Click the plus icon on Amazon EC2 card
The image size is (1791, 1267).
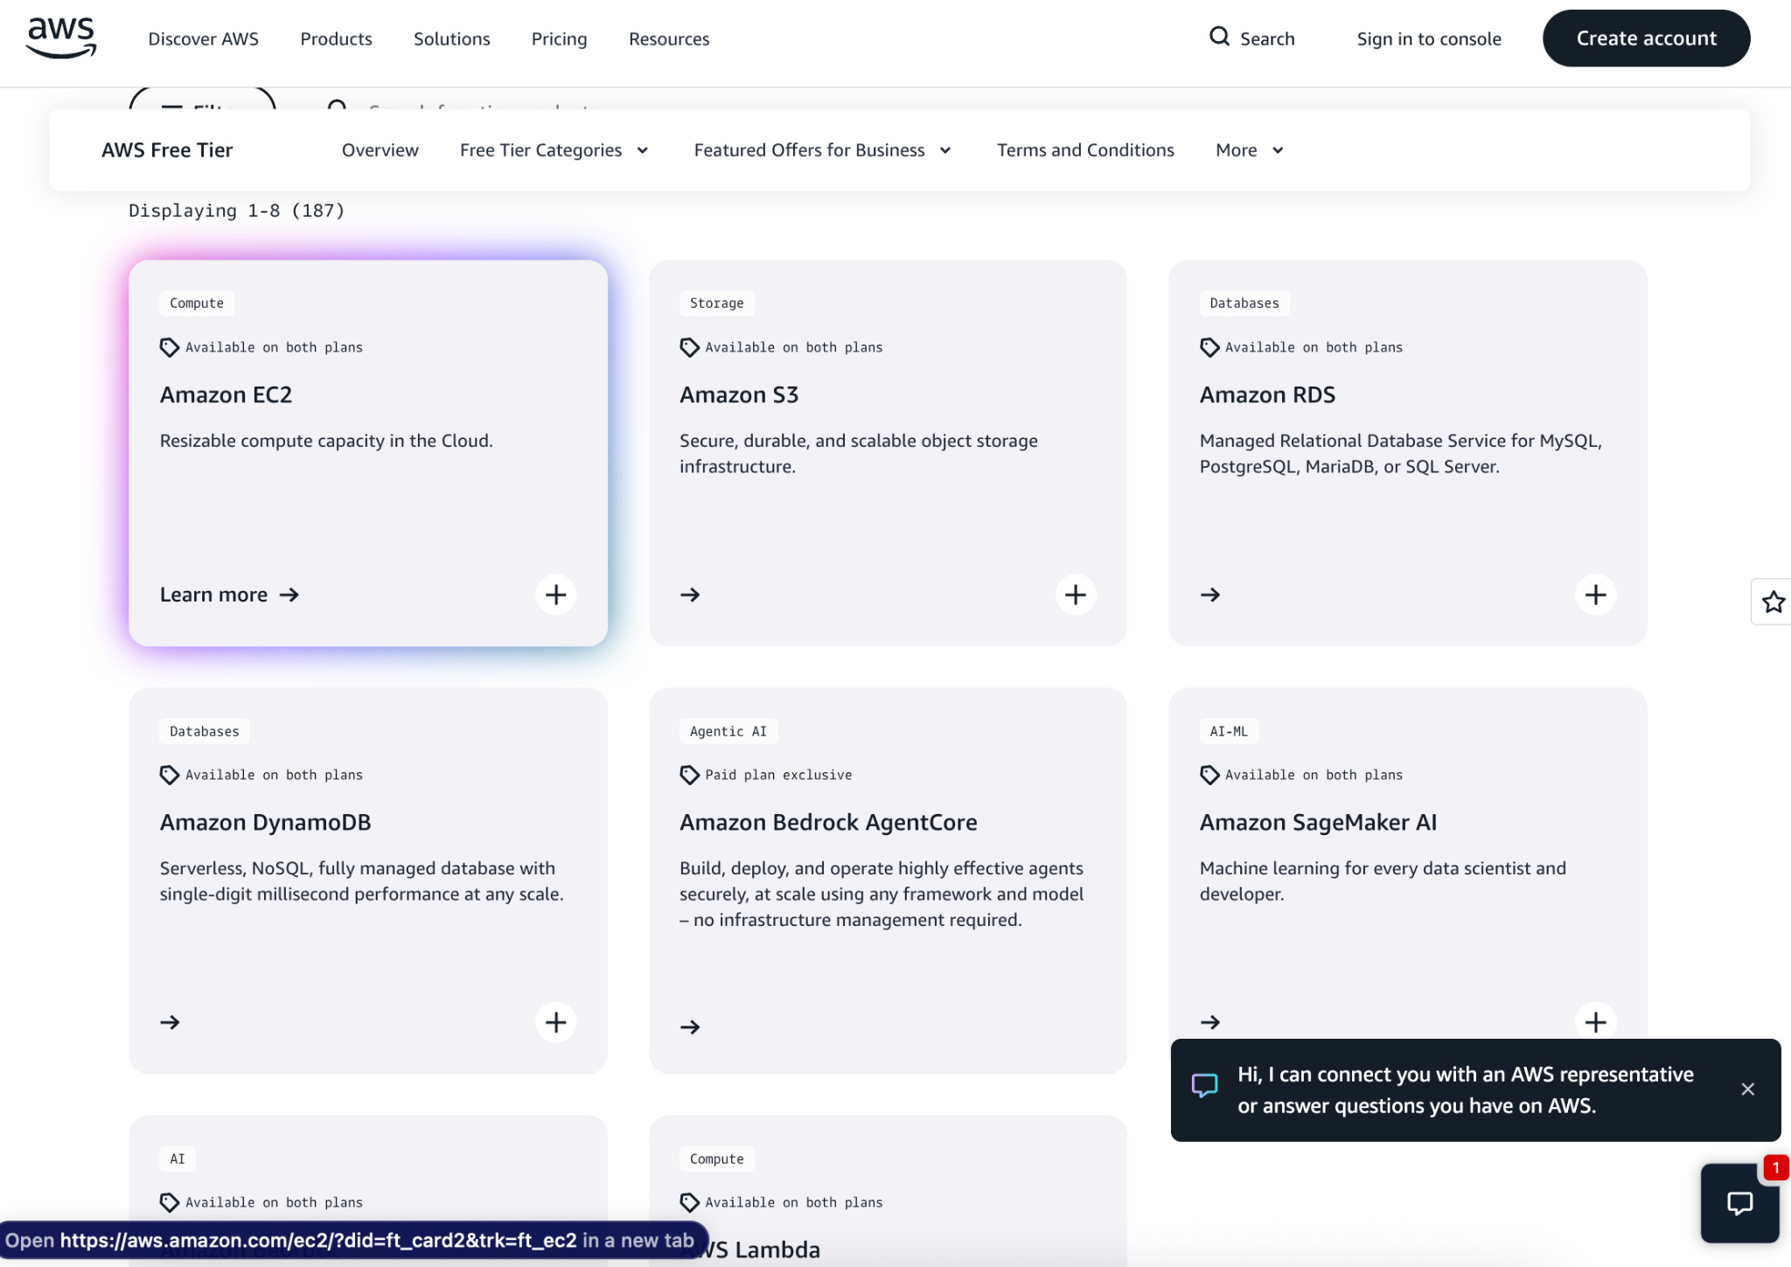[x=555, y=595]
